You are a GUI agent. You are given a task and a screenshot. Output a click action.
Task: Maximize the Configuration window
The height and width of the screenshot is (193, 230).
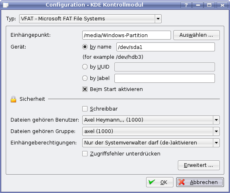click(209, 5)
